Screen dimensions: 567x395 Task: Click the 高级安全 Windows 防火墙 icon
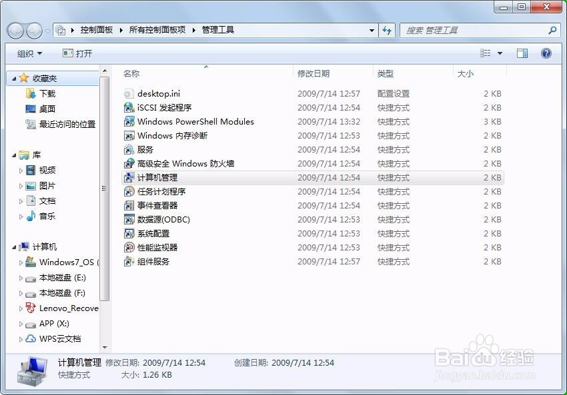pyautogui.click(x=129, y=164)
